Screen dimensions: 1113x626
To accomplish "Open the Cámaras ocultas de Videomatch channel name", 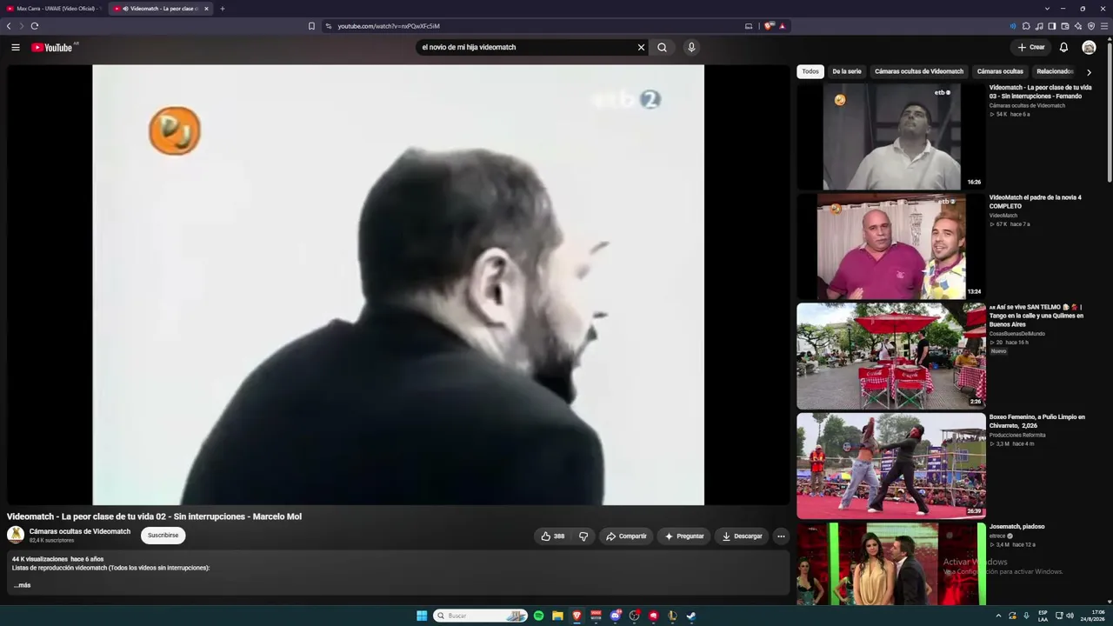I will point(80,531).
